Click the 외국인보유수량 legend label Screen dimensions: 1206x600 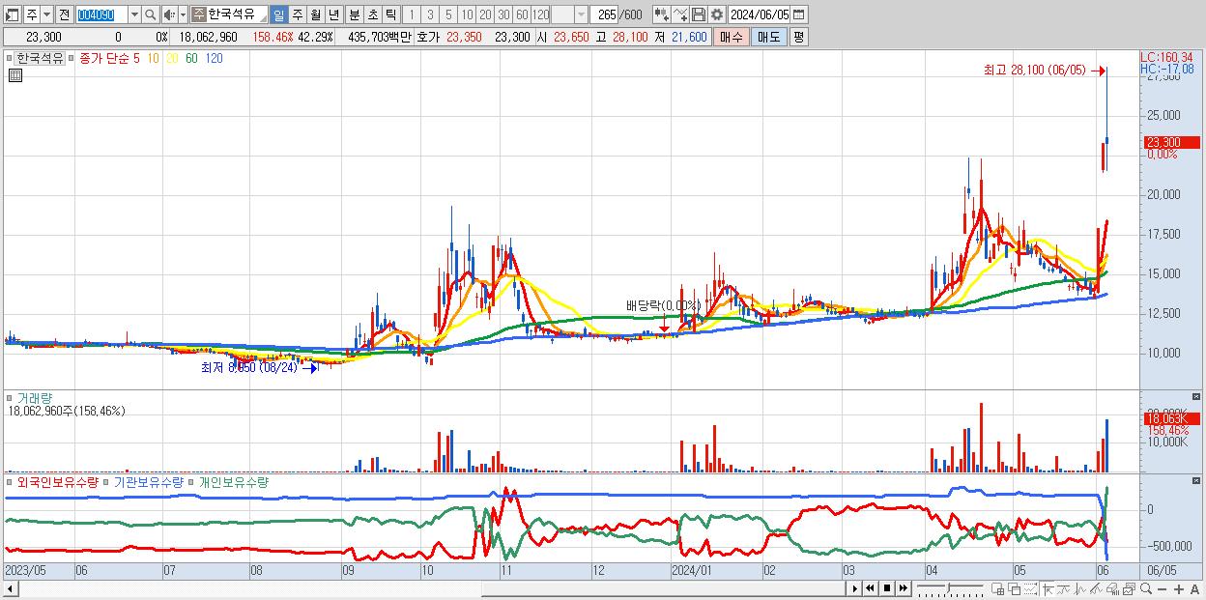(57, 481)
